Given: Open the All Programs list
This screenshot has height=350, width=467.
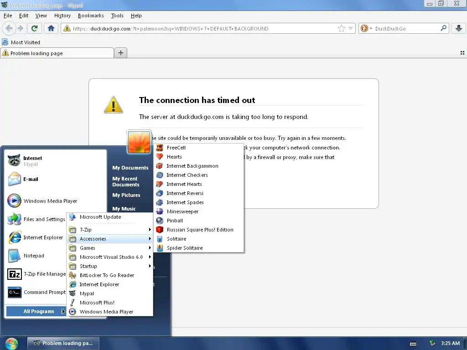Looking at the screenshot, I should [36, 311].
